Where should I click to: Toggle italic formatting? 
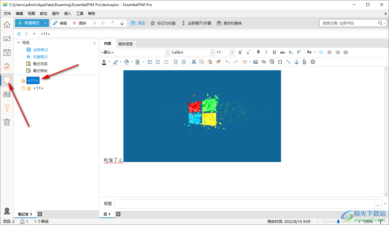pyautogui.click(x=266, y=52)
